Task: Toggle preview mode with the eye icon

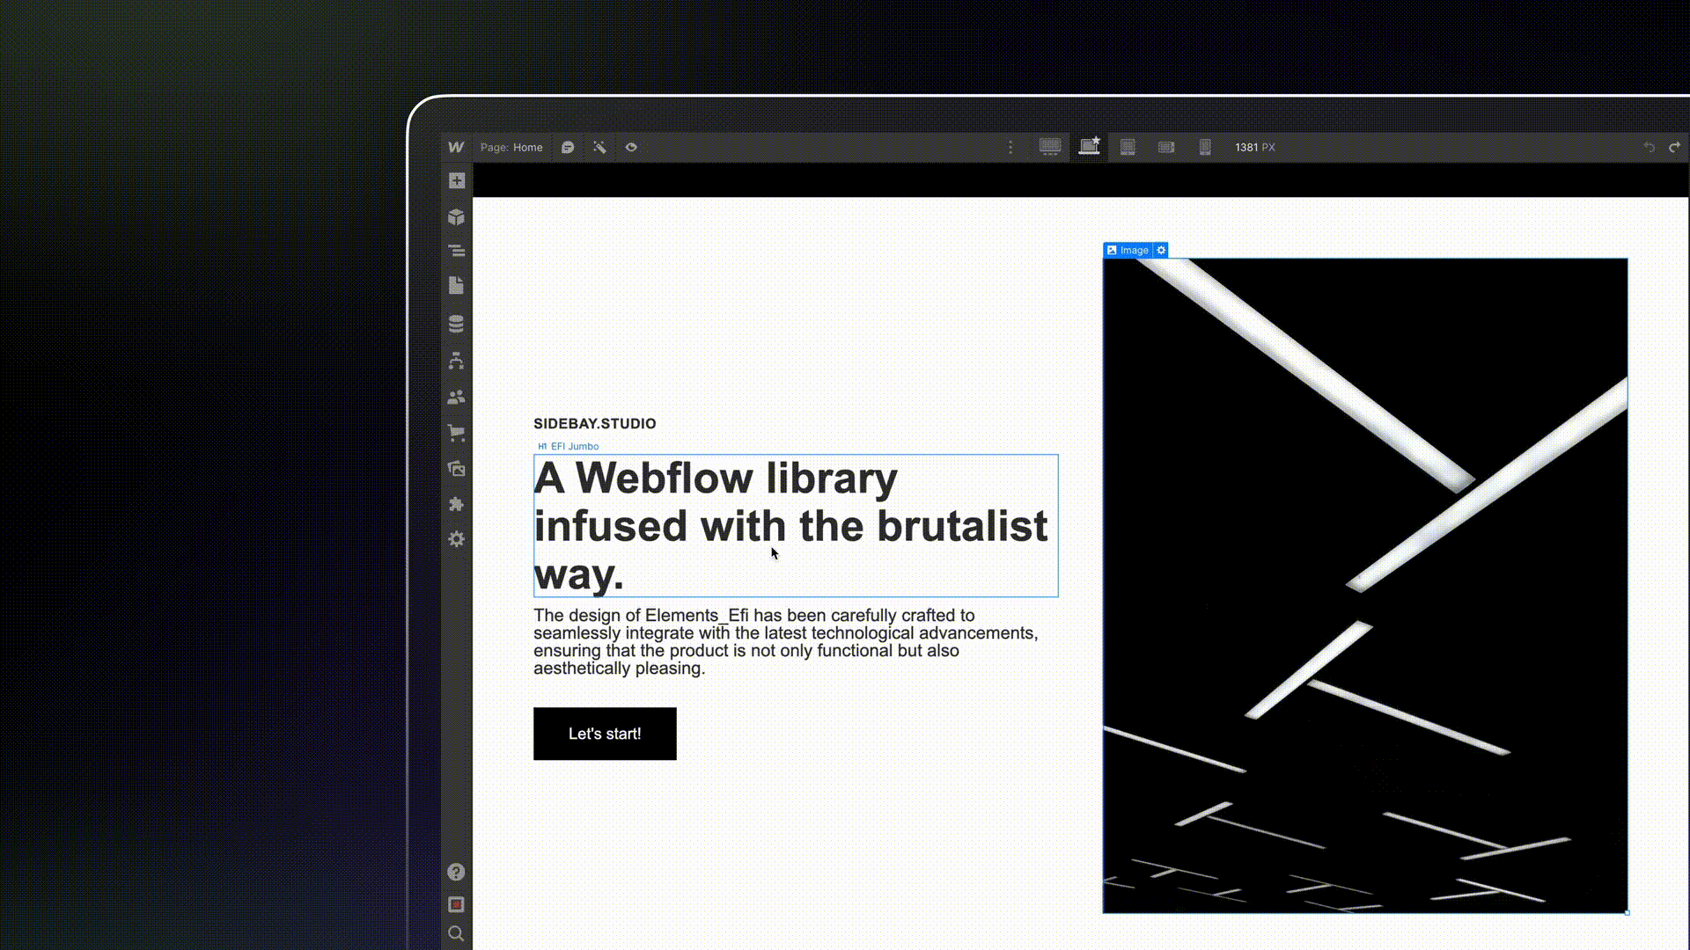Action: 631,147
